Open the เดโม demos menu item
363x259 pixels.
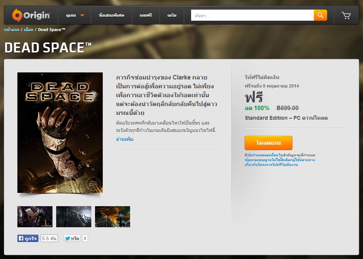click(x=172, y=15)
